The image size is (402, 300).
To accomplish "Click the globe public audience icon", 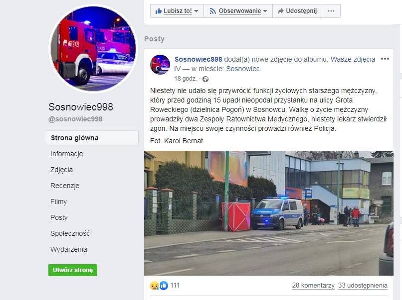I will [x=205, y=79].
